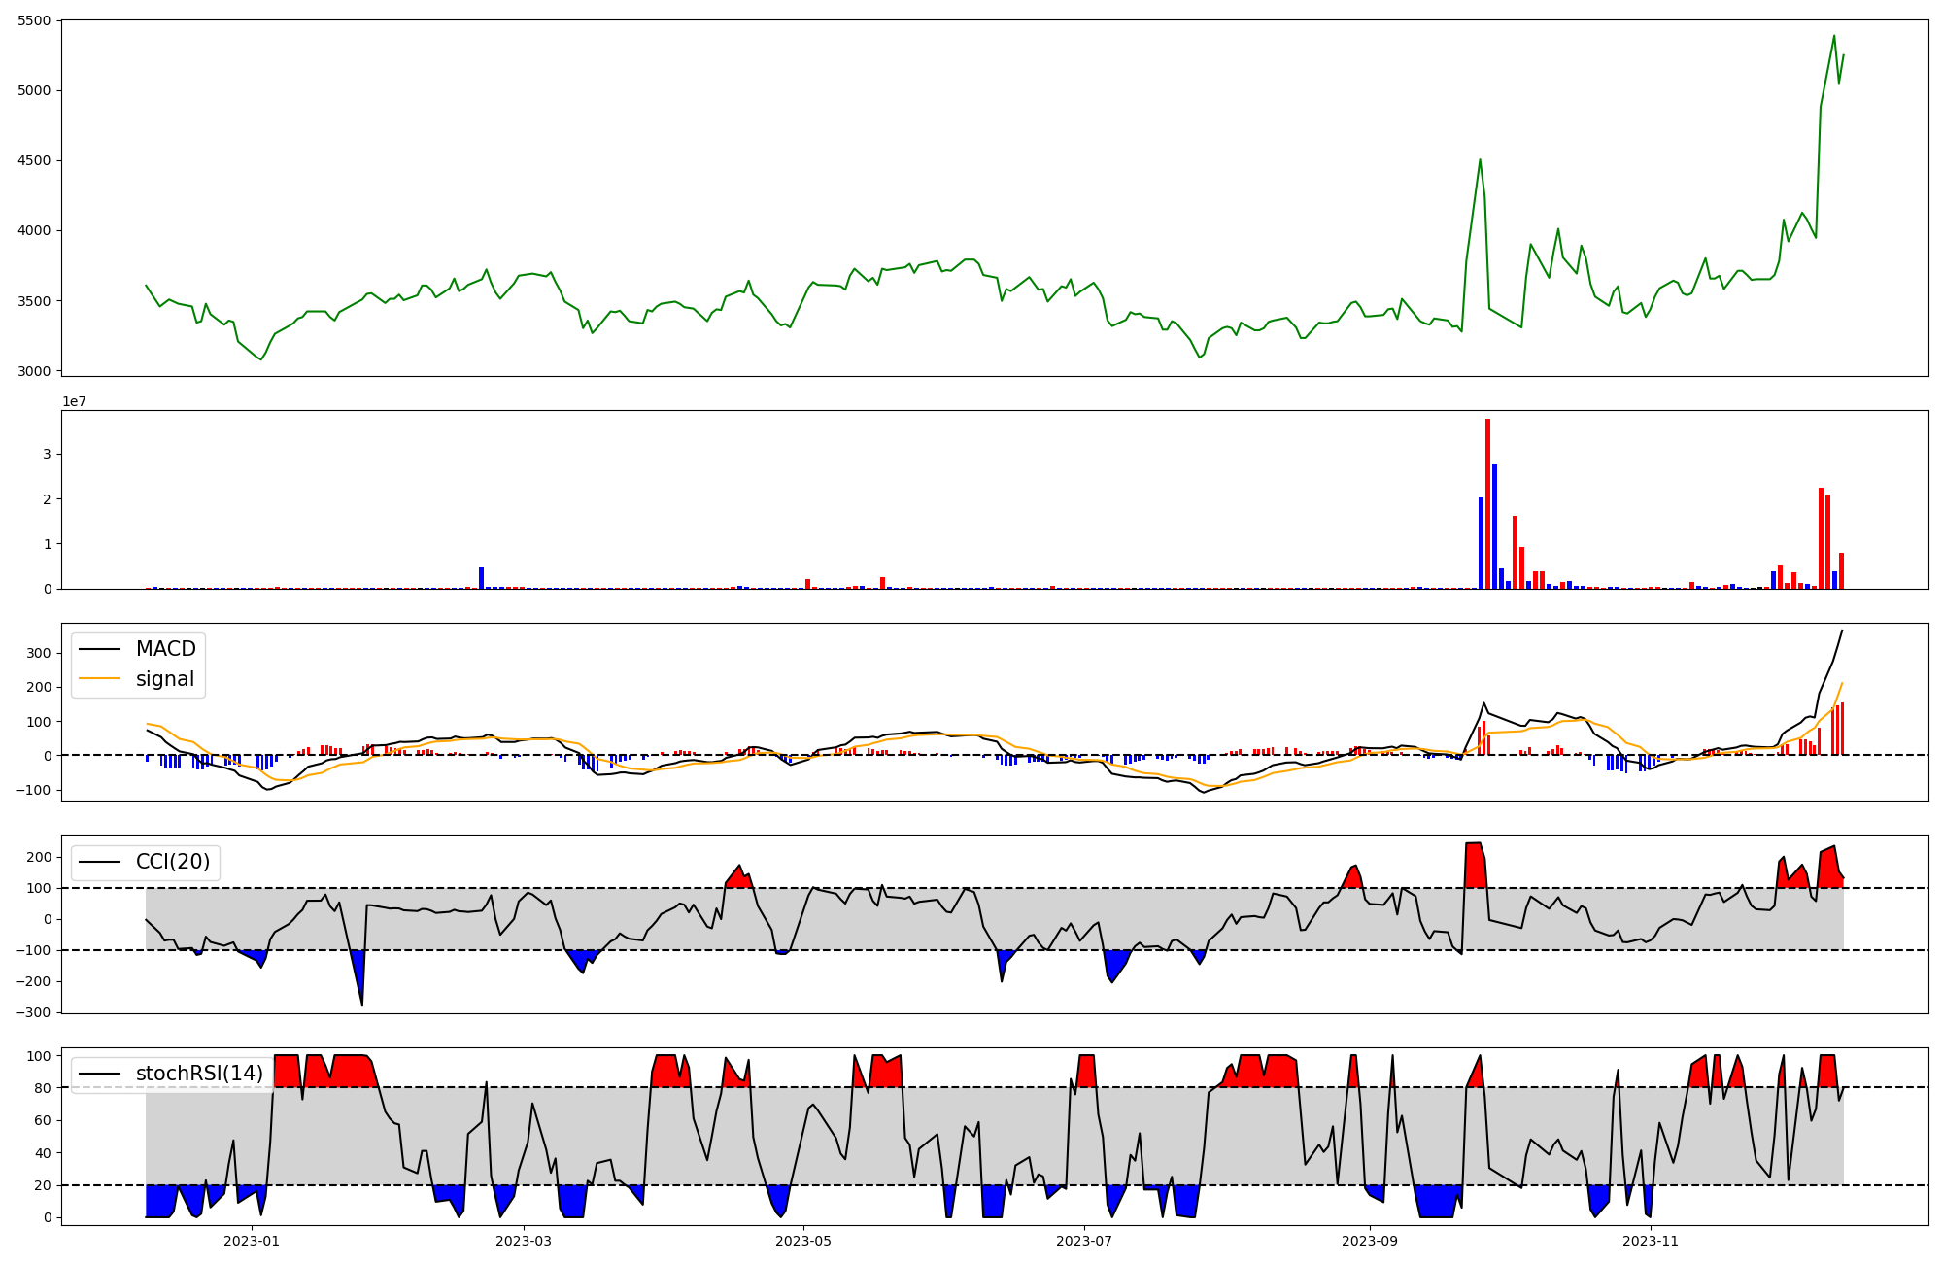
Task: Click the 2023-09 x-axis date label
Action: click(1370, 1241)
